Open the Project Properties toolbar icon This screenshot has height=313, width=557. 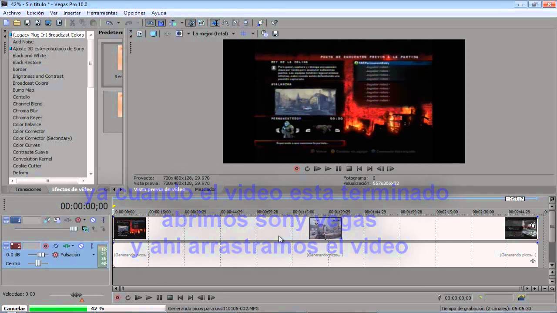coord(59,23)
